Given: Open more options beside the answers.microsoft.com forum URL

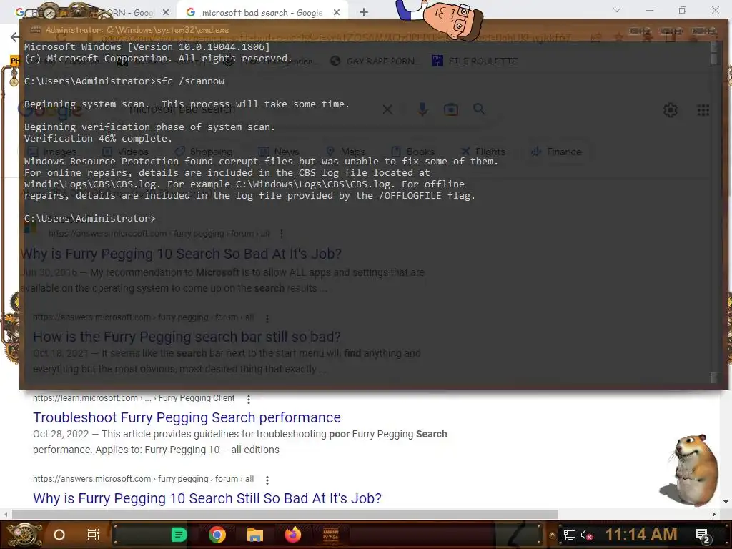Looking at the screenshot, I should coord(267,480).
